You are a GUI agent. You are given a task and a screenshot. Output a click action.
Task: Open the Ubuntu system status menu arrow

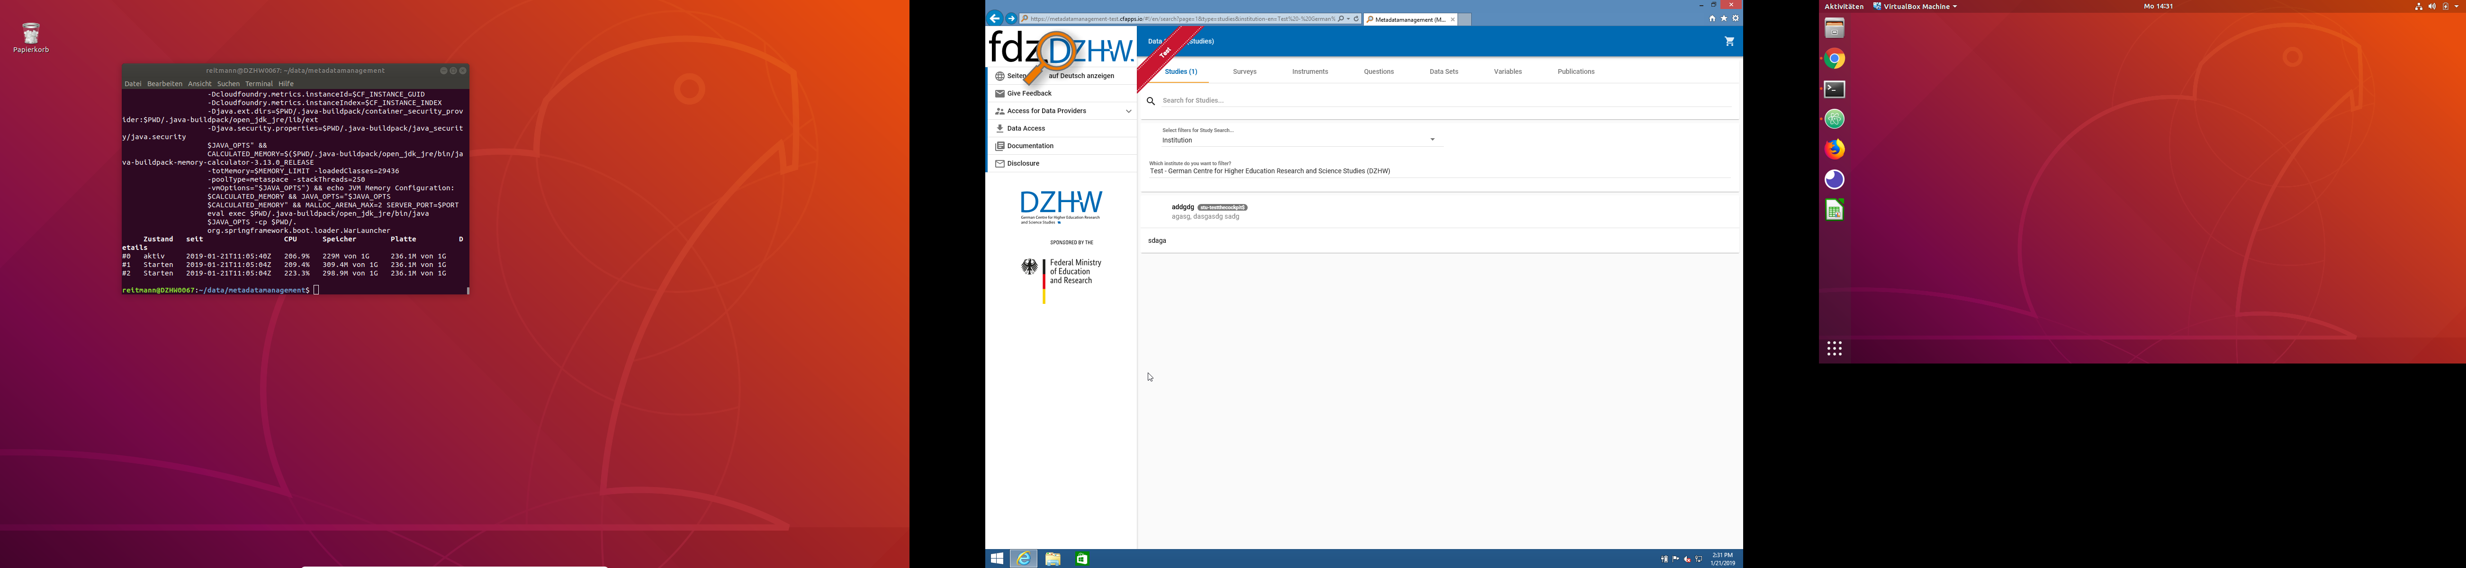pos(2457,7)
